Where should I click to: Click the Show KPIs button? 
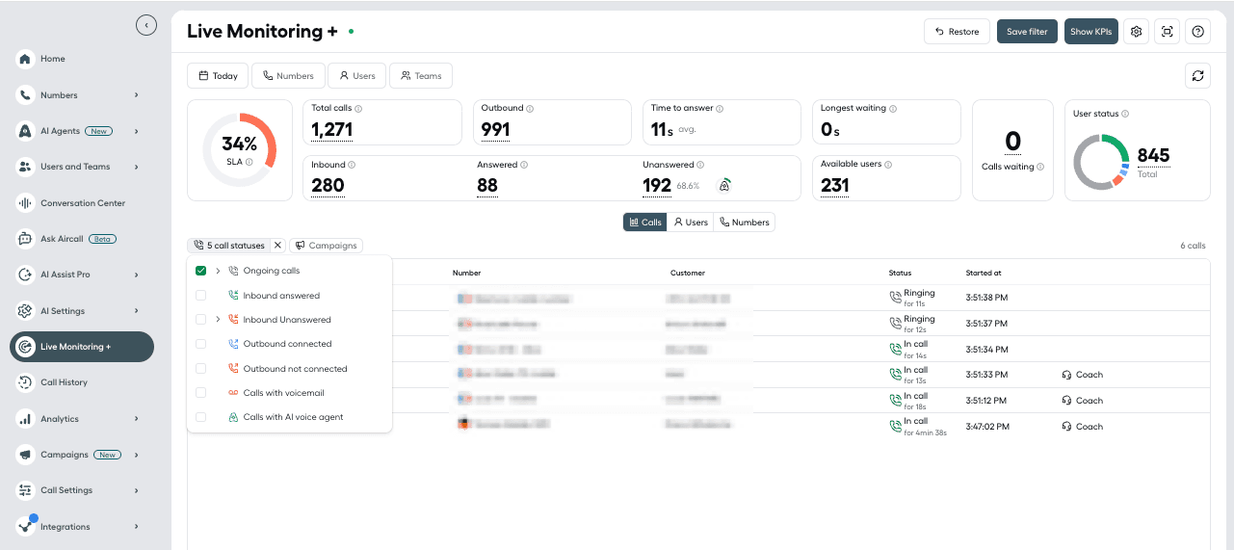[x=1091, y=32]
